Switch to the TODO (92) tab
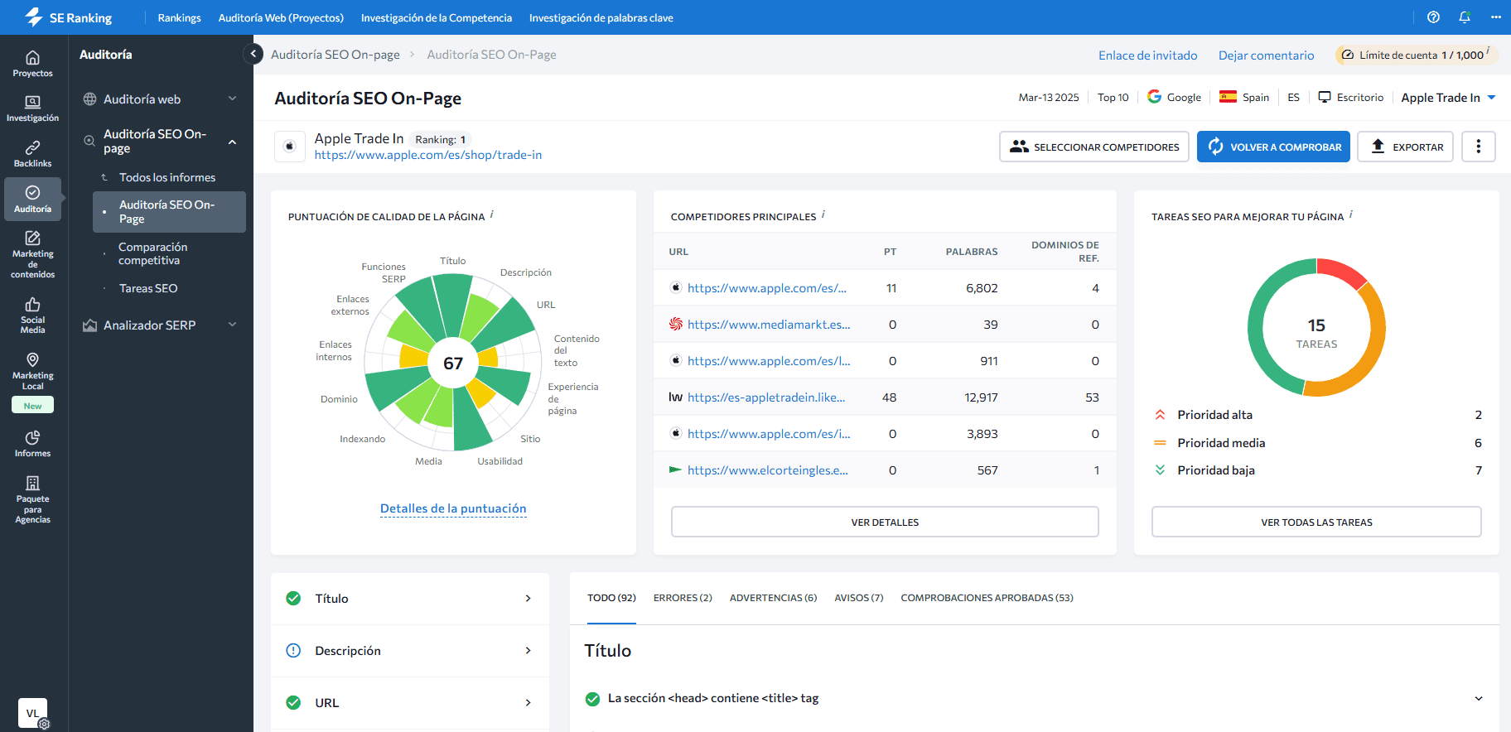1511x732 pixels. pyautogui.click(x=611, y=598)
